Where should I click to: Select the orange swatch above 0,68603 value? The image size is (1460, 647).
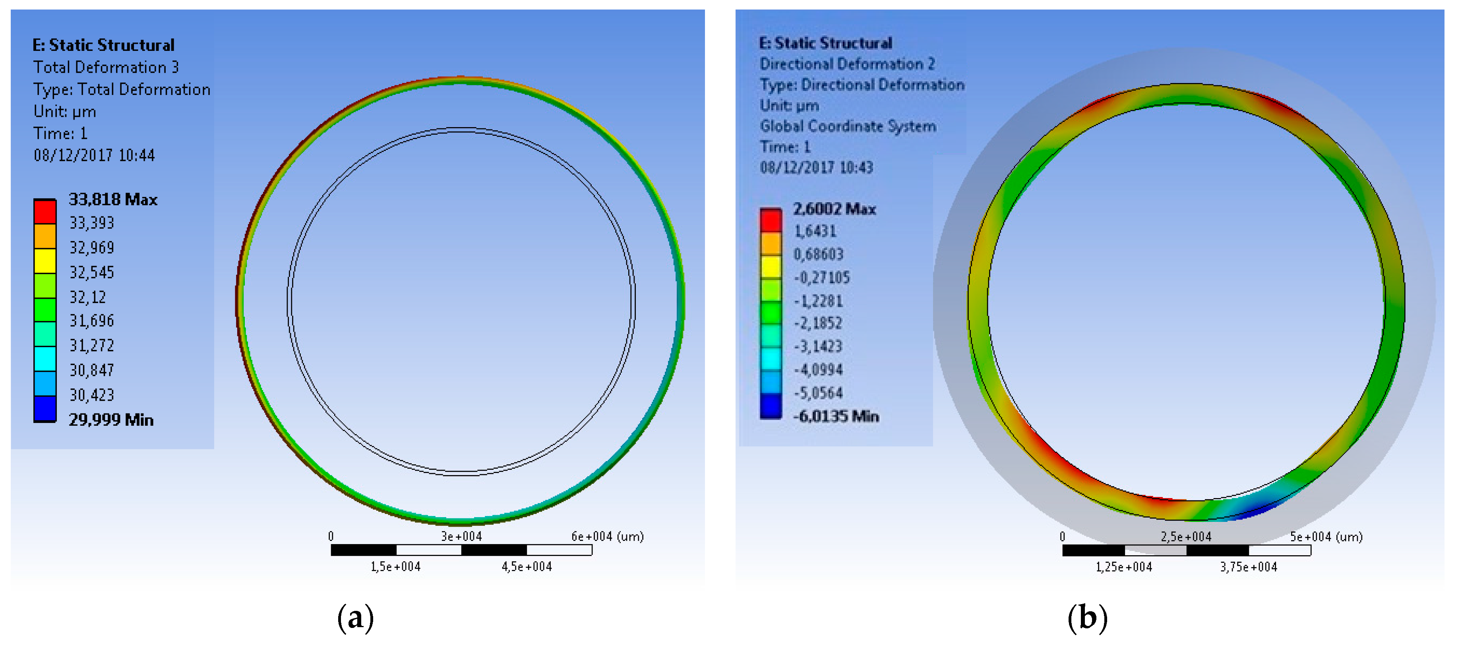771,243
